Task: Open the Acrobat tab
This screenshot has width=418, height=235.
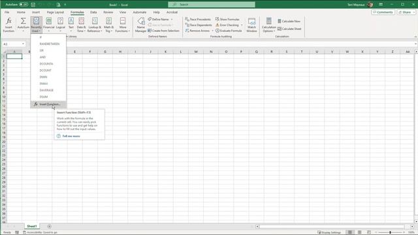Action: (x=172, y=12)
